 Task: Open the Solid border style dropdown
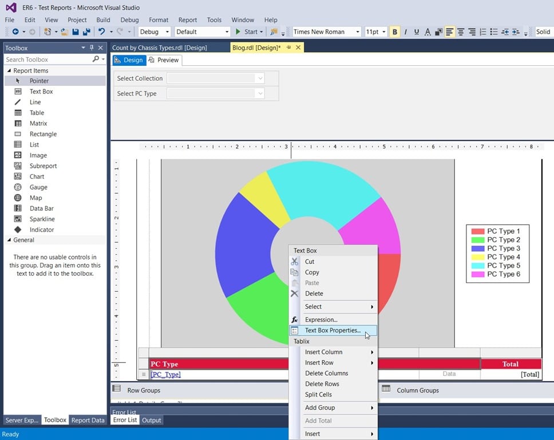pyautogui.click(x=544, y=32)
